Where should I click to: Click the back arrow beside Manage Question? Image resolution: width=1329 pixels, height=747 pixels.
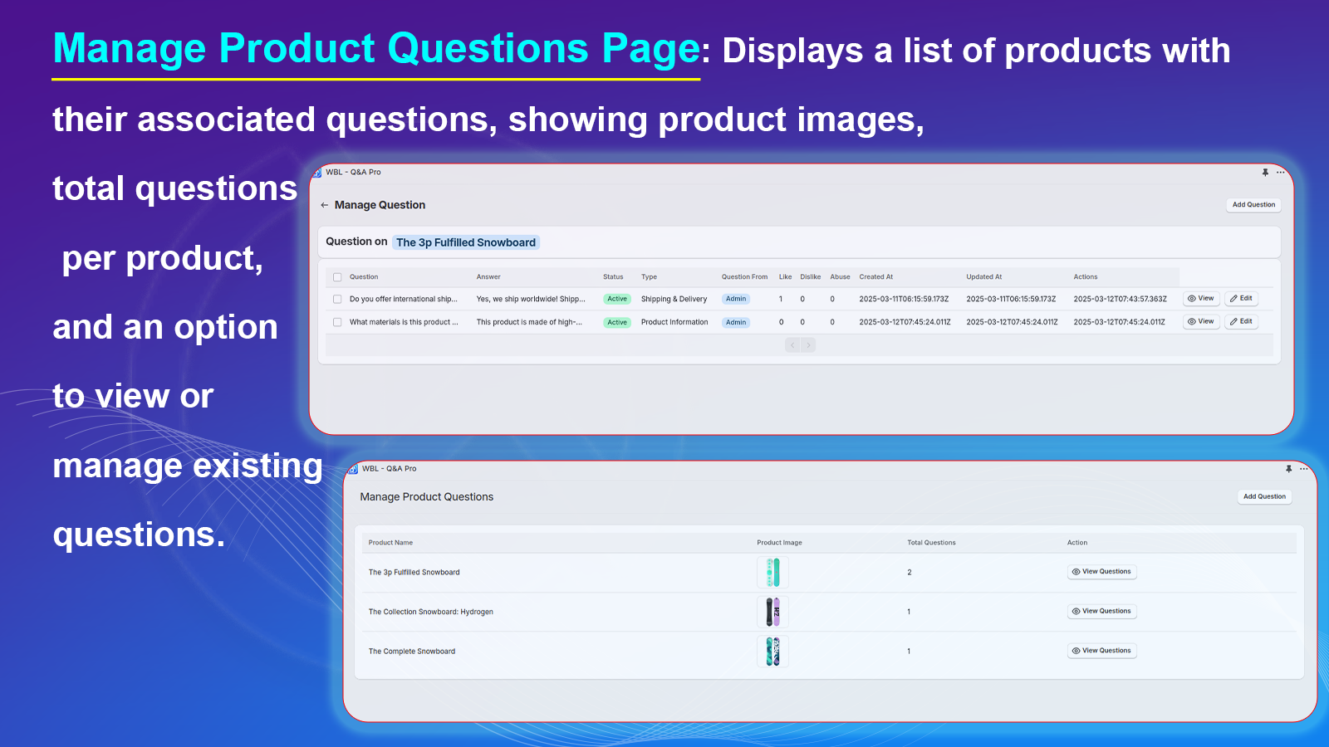coord(325,205)
